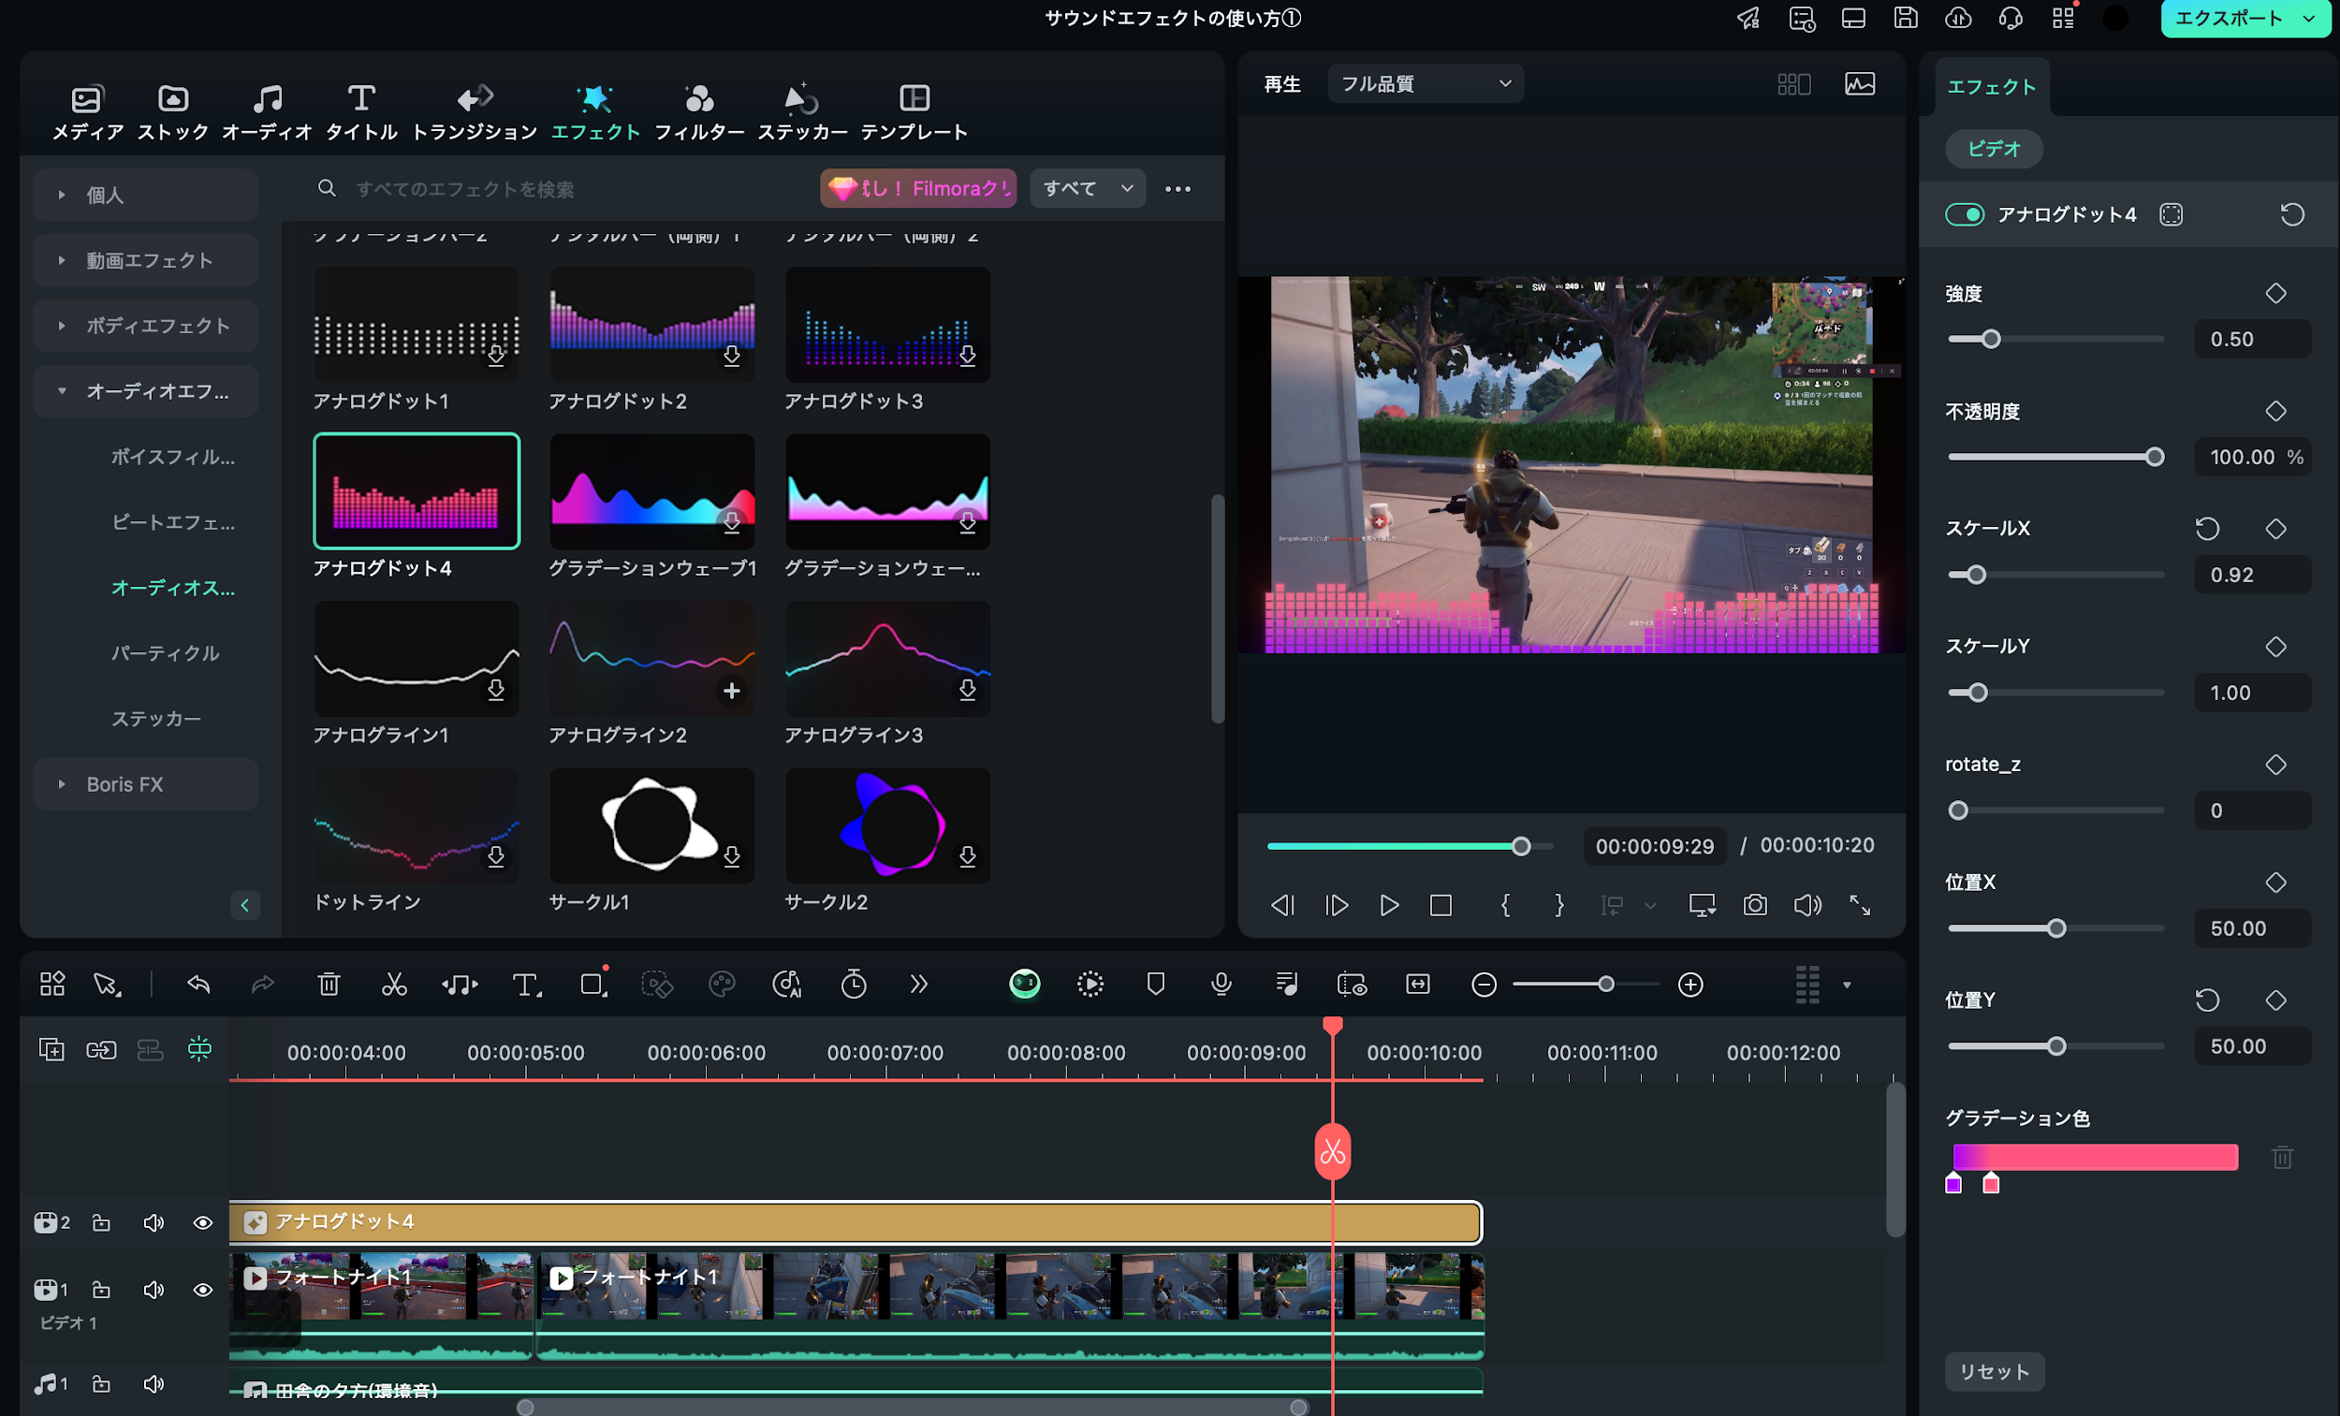This screenshot has height=1416, width=2340.
Task: Add keyframe for 強度 diamond
Action: (2275, 294)
